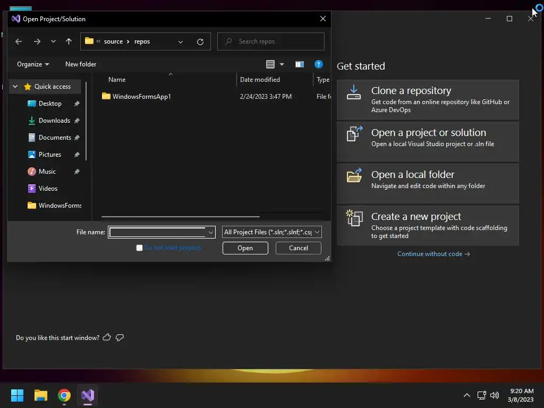Open Music in navigation pane
Image resolution: width=544 pixels, height=408 pixels.
point(47,172)
